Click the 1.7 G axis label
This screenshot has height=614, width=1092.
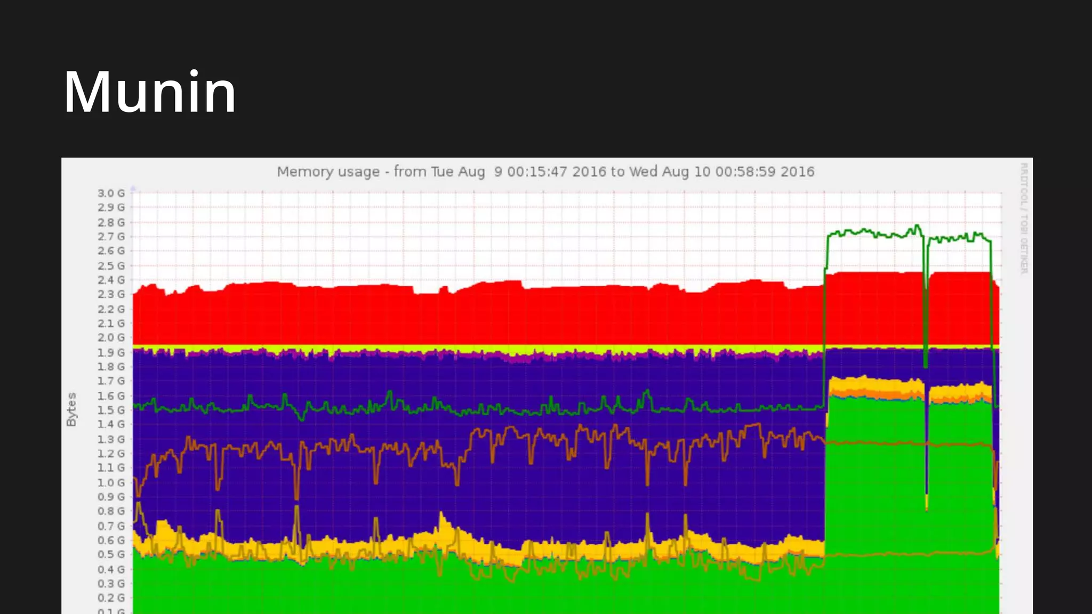(111, 381)
